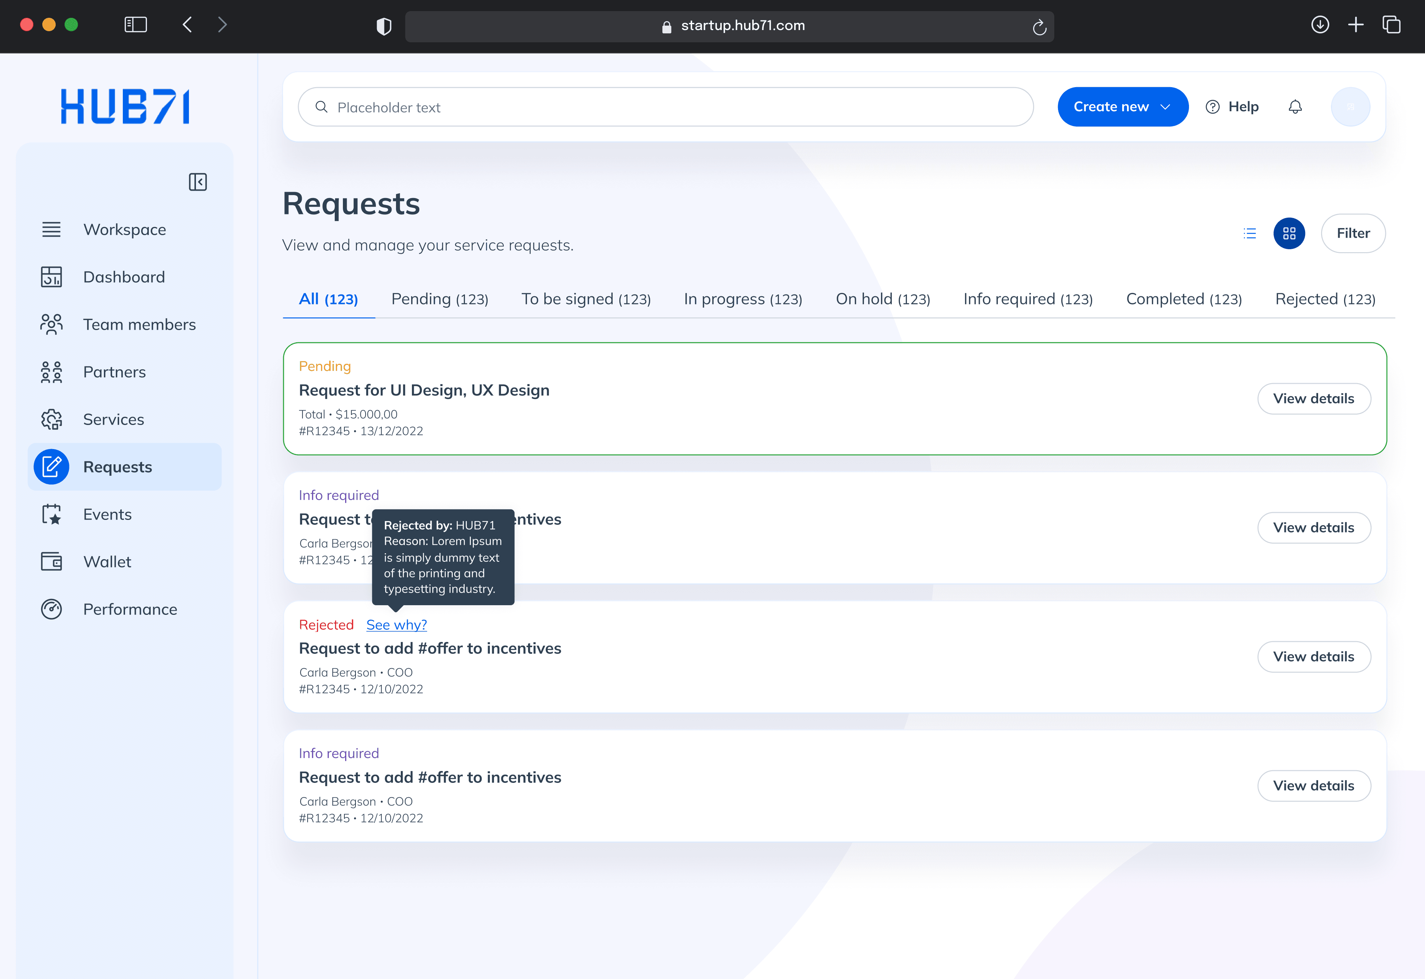
Task: Switch to list view
Action: click(x=1249, y=233)
